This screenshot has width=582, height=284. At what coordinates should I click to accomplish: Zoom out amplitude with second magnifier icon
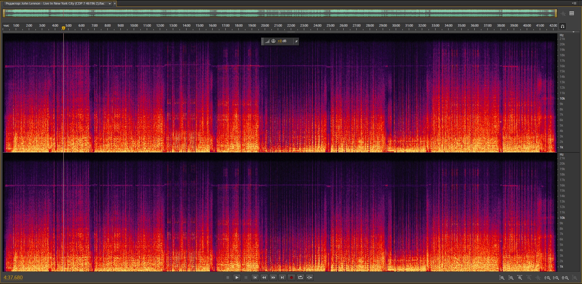point(511,278)
